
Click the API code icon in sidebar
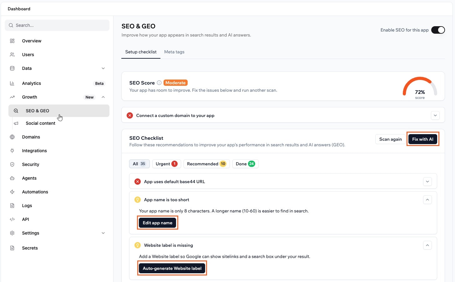pyautogui.click(x=12, y=219)
